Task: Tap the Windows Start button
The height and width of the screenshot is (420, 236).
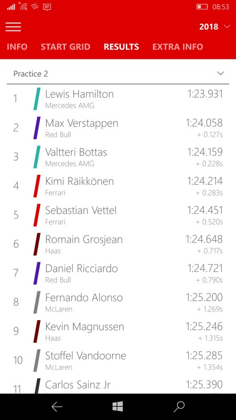Action: coord(117,406)
